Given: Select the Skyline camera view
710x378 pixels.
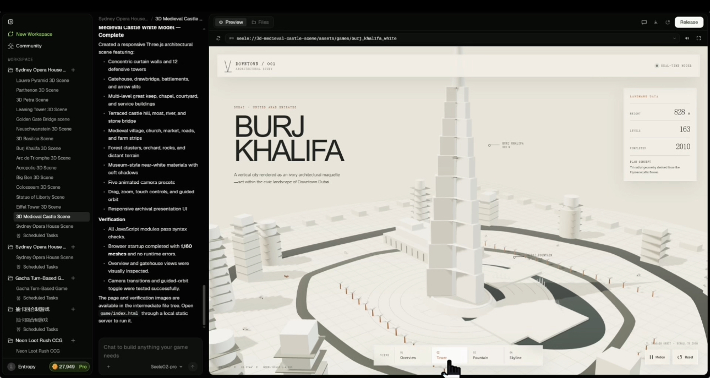Looking at the screenshot, I should coord(522,355).
